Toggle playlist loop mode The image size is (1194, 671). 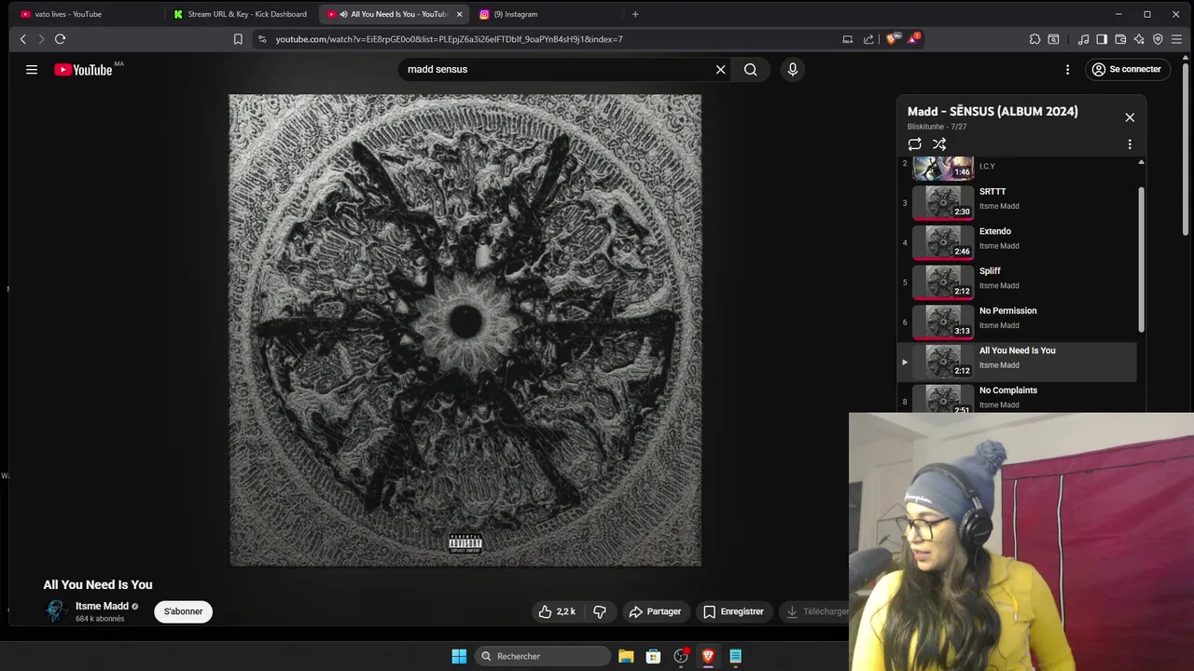(914, 144)
